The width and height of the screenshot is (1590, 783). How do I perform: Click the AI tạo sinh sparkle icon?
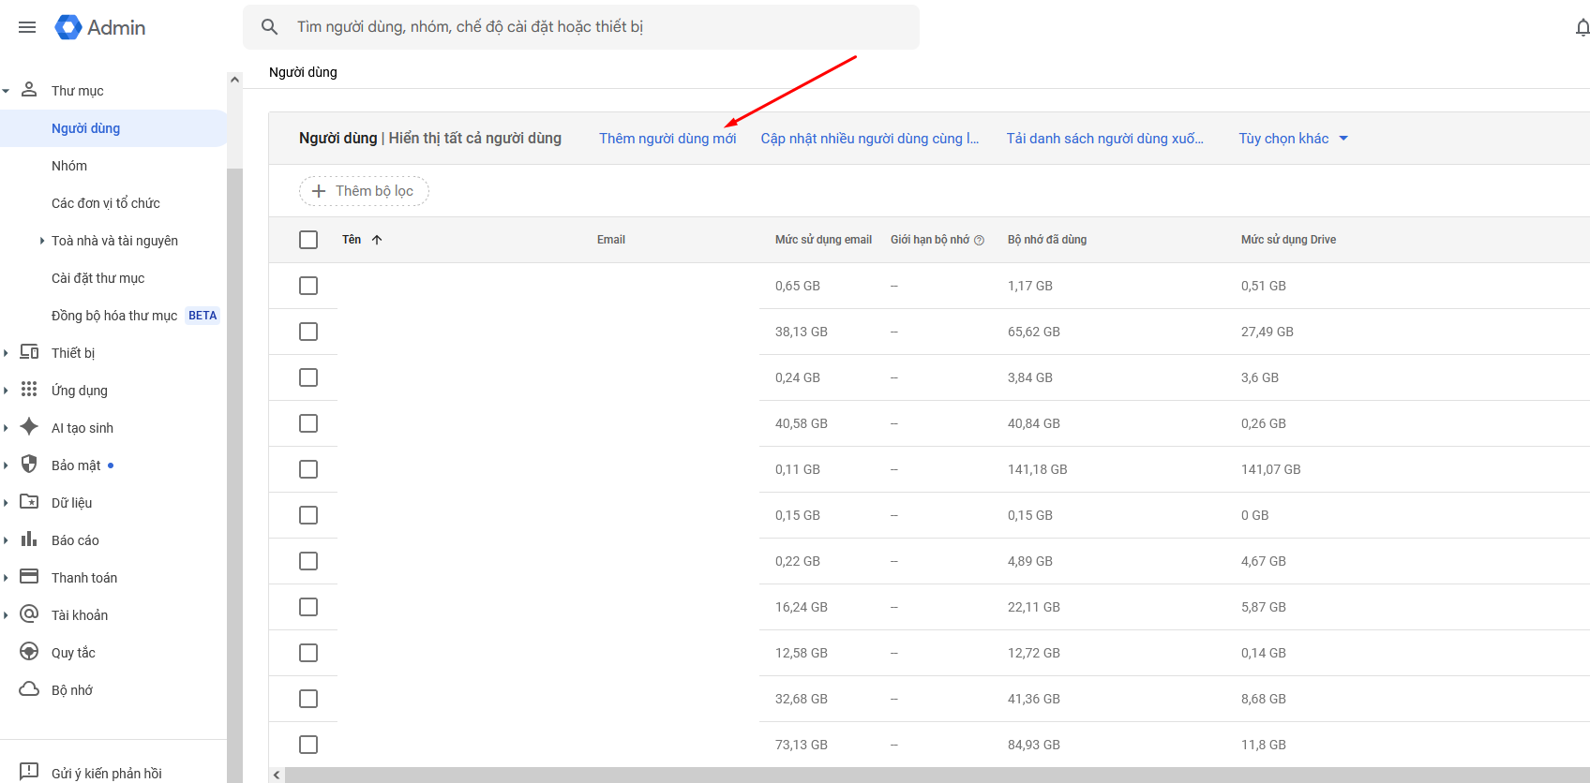click(x=29, y=427)
